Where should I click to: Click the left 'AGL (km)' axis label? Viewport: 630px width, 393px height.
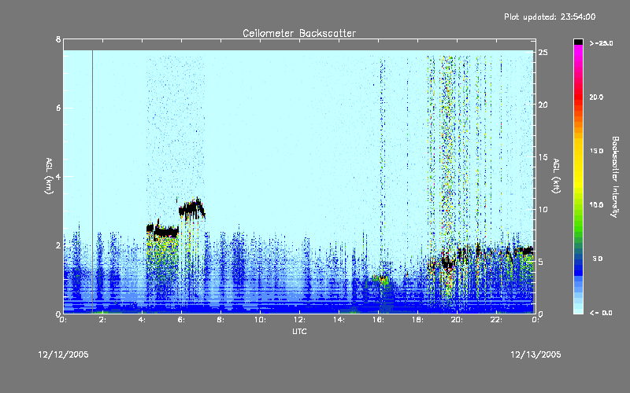tap(49, 176)
